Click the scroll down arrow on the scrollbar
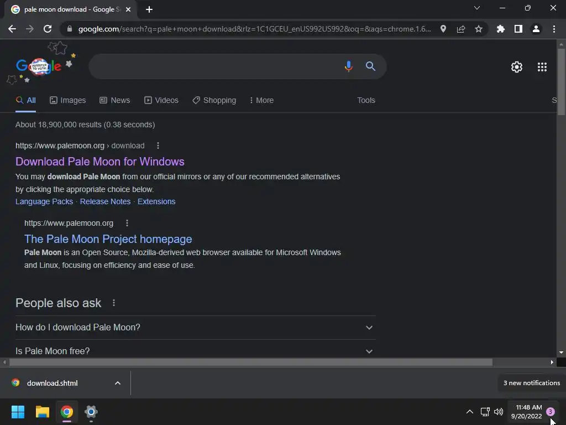Screen dimensions: 566x425 (x=561, y=353)
